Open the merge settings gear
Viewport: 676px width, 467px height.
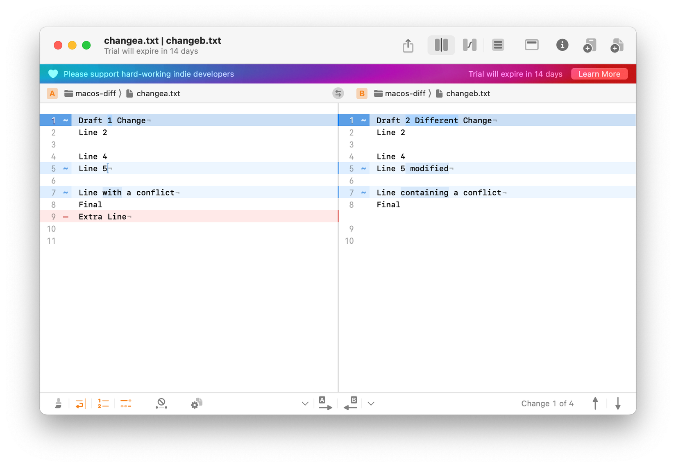point(196,404)
